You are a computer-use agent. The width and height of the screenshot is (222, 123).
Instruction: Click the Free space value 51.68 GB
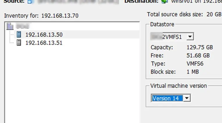coord(198,56)
